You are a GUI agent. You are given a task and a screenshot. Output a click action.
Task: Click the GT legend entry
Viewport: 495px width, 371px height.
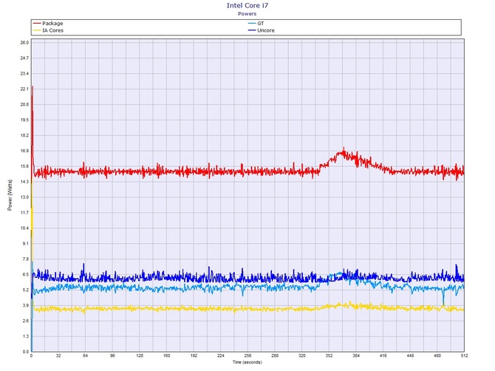click(x=256, y=24)
